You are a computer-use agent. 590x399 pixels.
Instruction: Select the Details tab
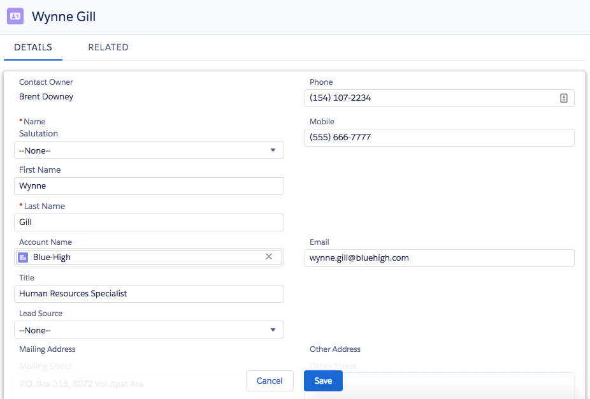tap(33, 47)
